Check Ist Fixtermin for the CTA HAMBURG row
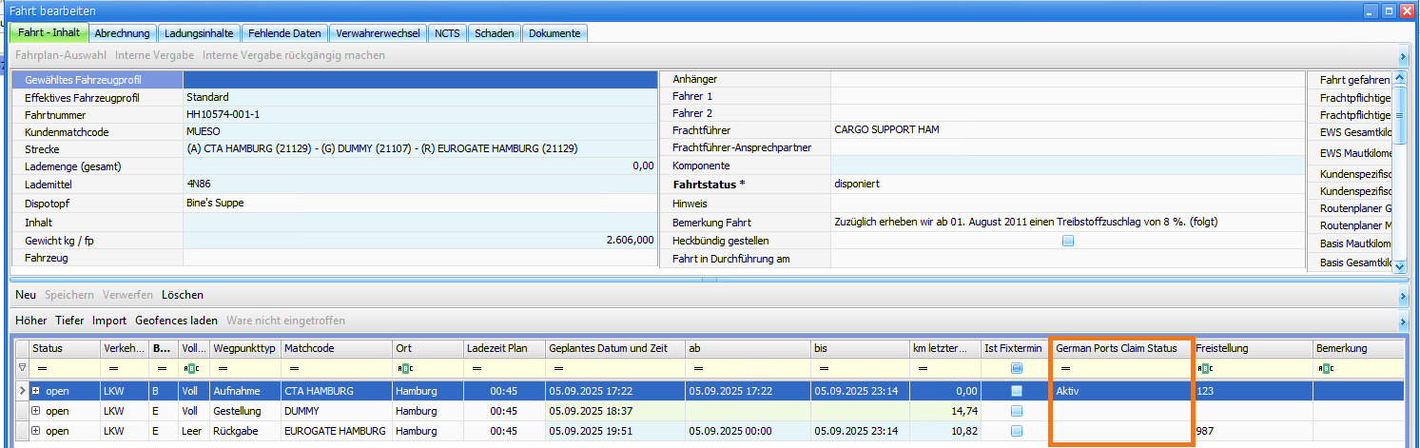 click(1017, 391)
